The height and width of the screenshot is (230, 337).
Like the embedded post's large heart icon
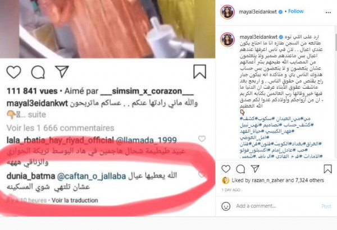tap(13, 72)
